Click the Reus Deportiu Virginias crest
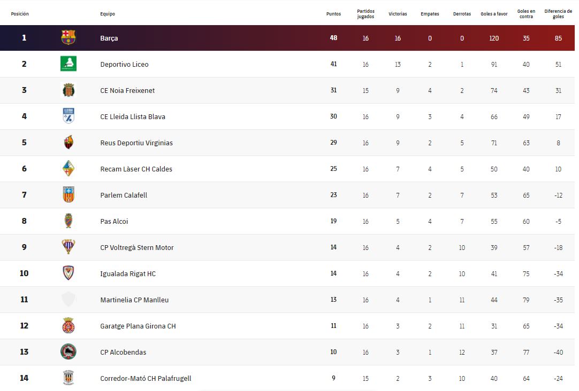Viewport: 579px width, 391px height. point(68,142)
